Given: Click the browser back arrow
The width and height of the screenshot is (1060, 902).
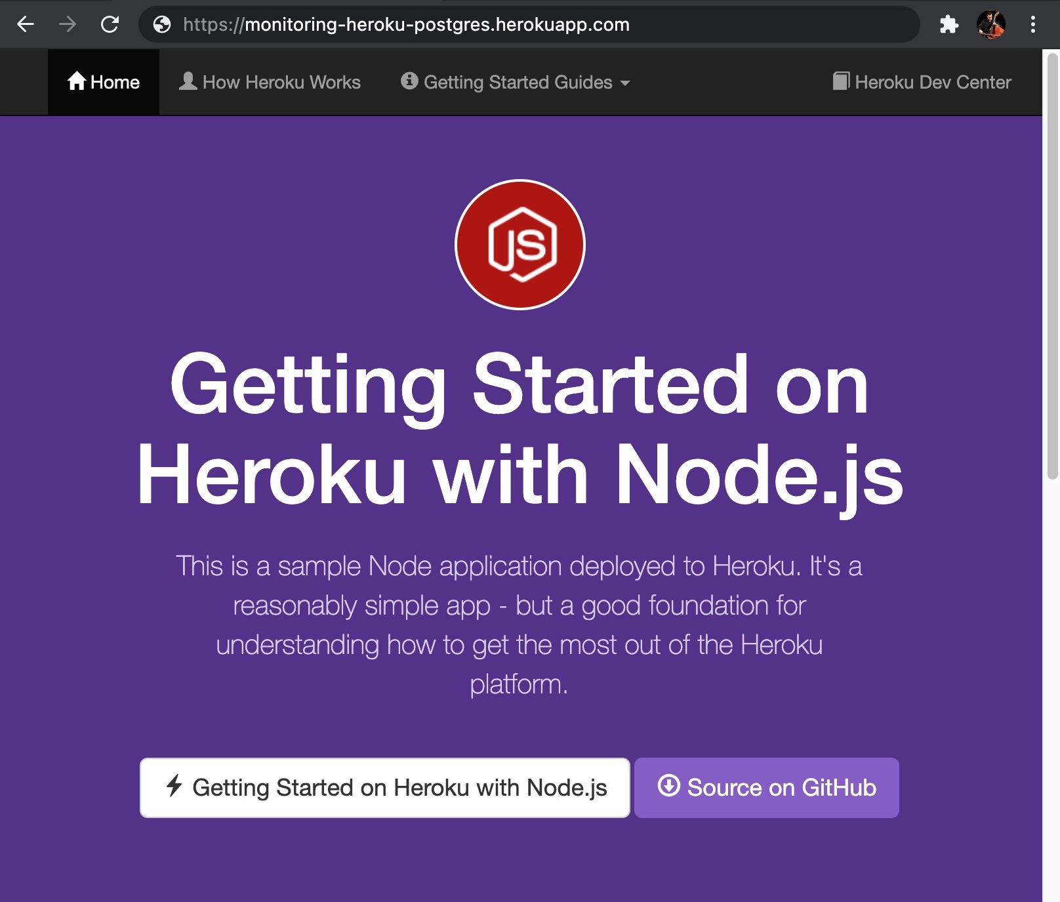Looking at the screenshot, I should [x=26, y=25].
